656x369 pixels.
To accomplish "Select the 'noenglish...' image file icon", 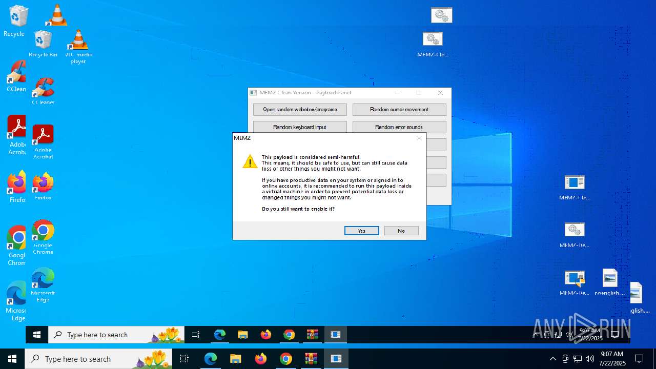I will 610,283.
